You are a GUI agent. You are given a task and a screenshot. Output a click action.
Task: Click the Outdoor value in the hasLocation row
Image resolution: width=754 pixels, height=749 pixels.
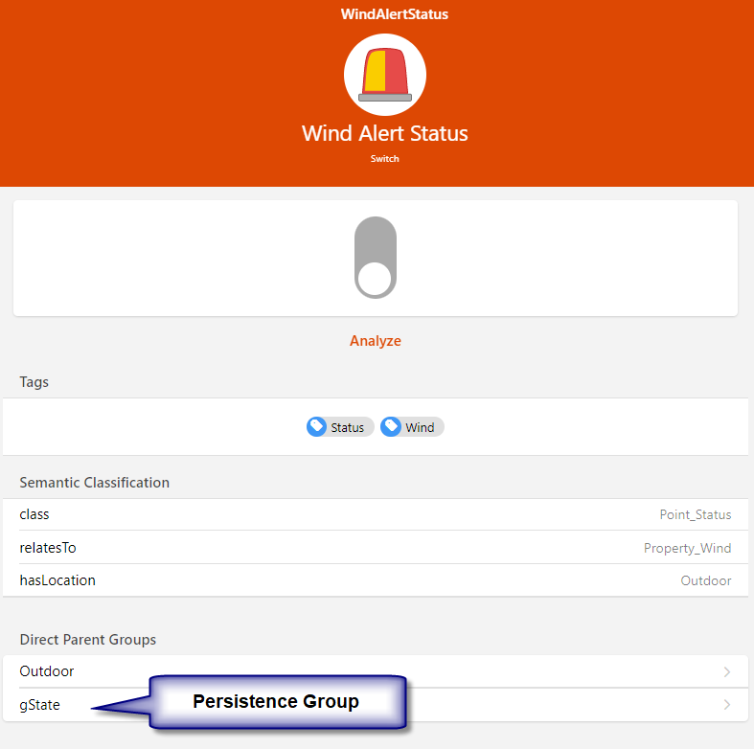[706, 581]
